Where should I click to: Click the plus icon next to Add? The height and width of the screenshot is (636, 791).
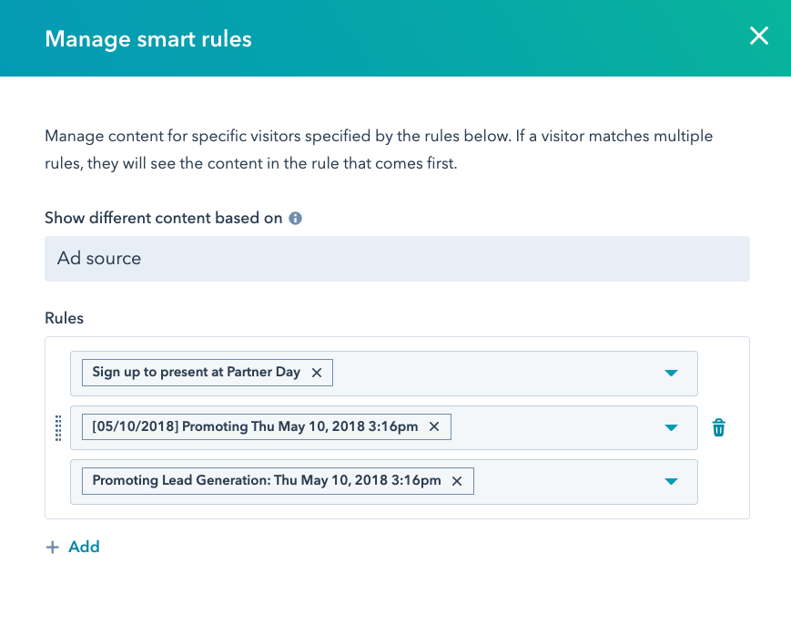(53, 548)
